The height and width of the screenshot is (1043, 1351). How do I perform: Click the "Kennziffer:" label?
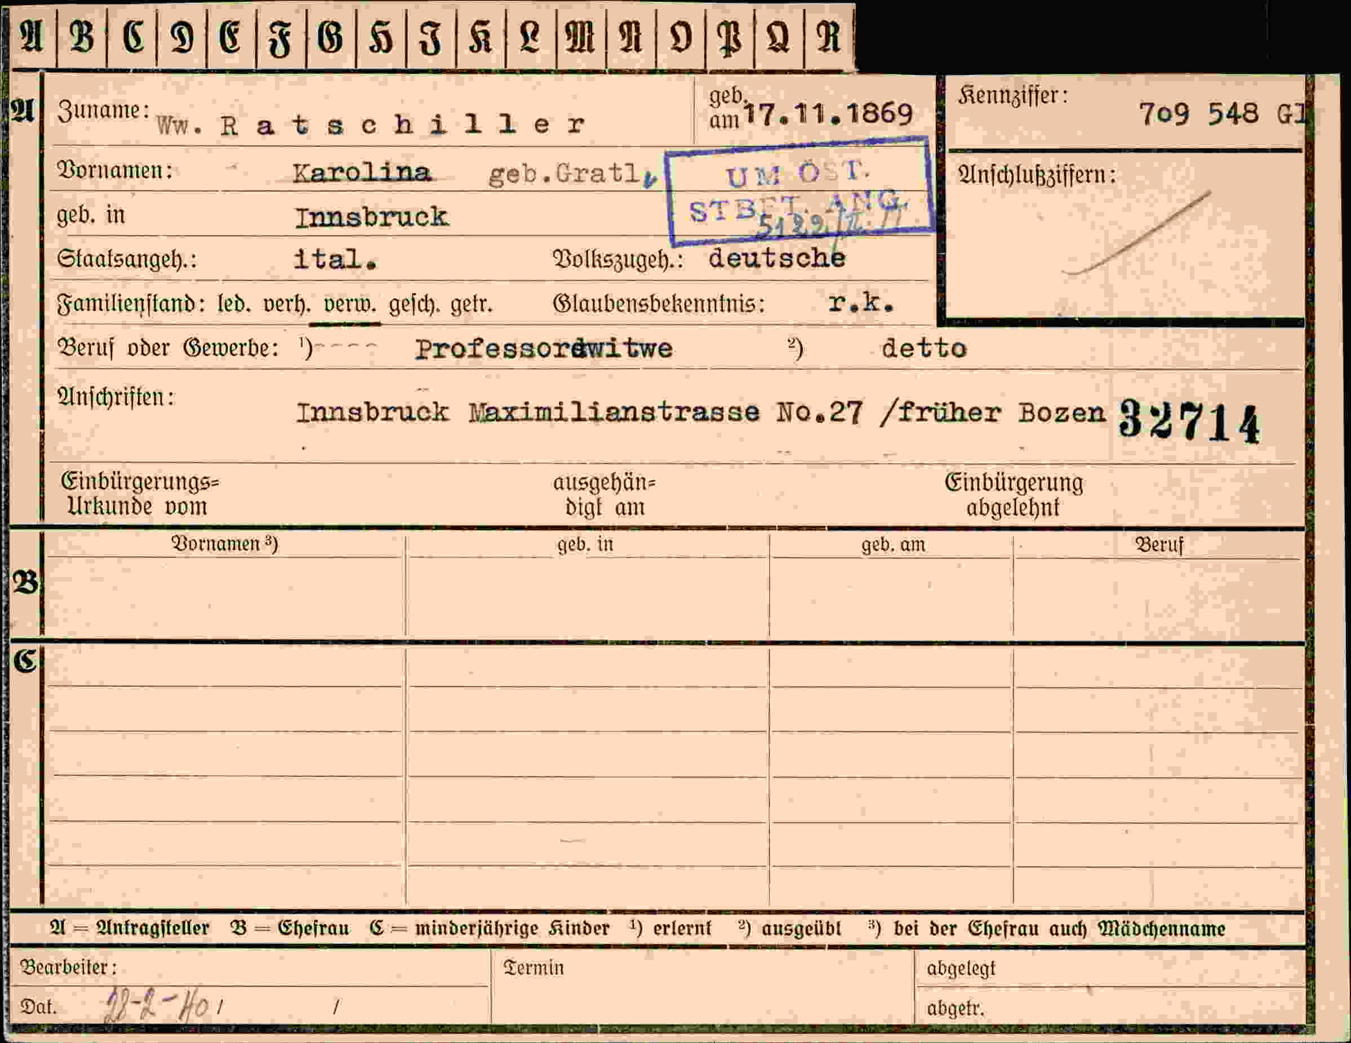[1012, 96]
